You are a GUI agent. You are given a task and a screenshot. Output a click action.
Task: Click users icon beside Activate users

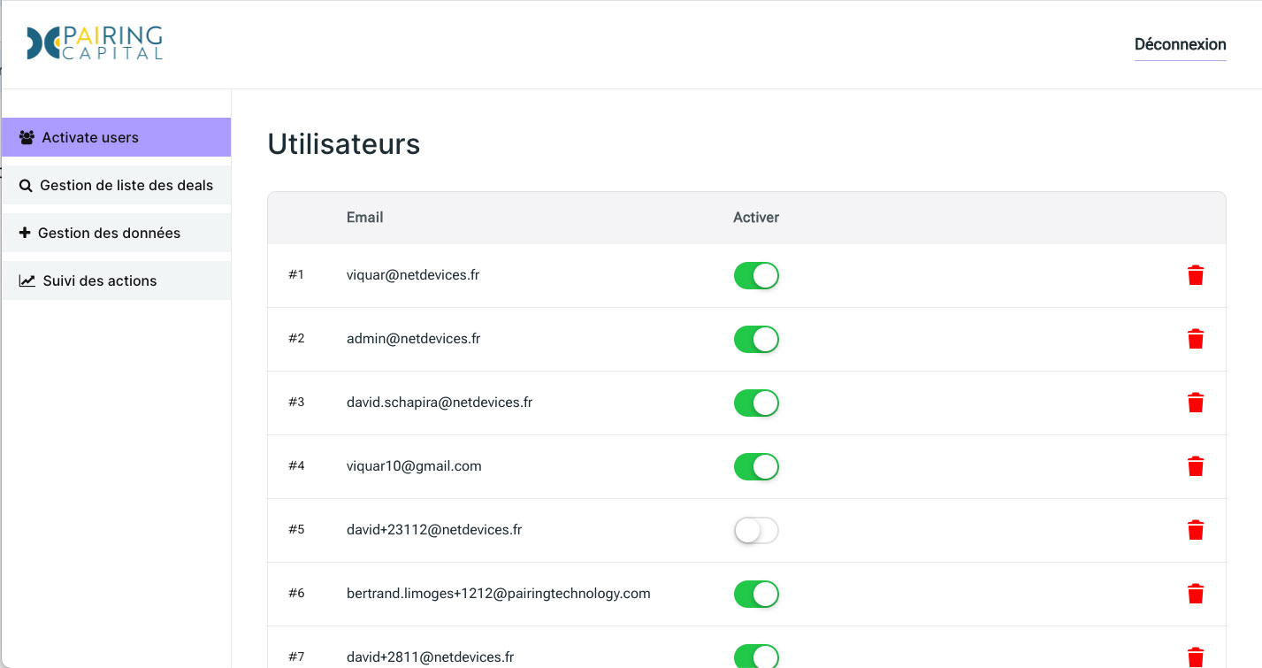pyautogui.click(x=27, y=137)
